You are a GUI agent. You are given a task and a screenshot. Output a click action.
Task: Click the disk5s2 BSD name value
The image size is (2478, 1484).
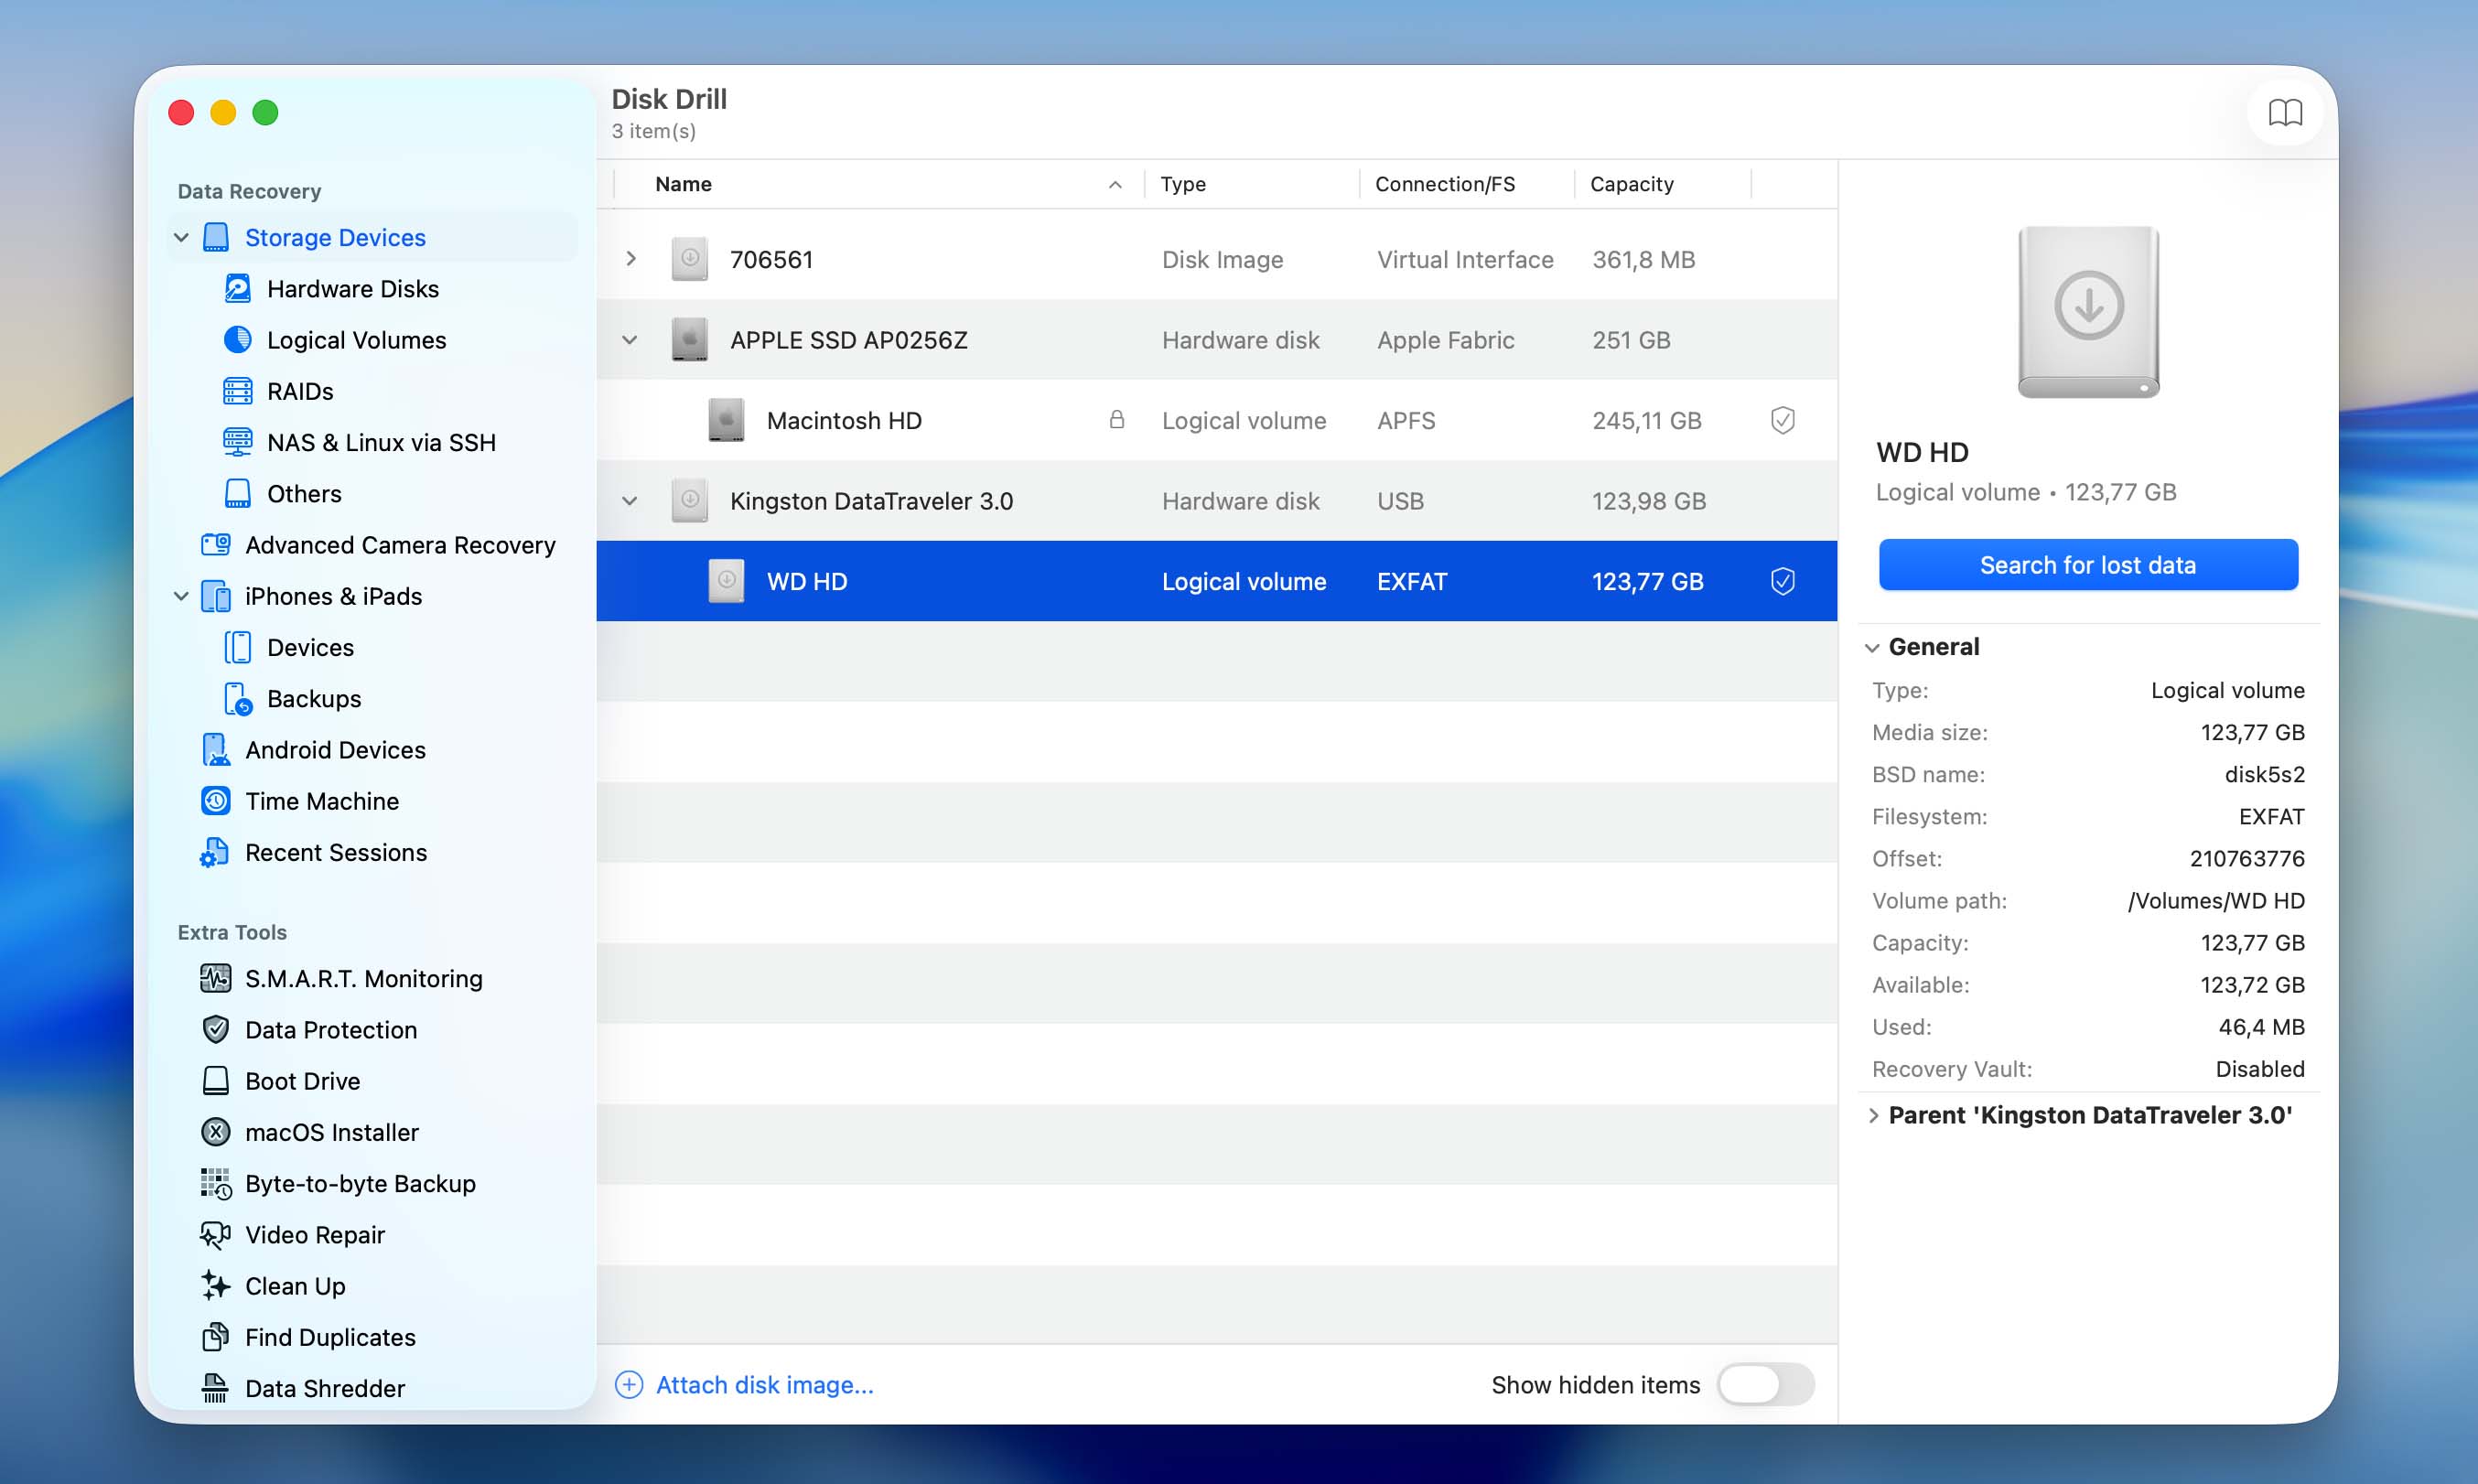tap(2264, 774)
